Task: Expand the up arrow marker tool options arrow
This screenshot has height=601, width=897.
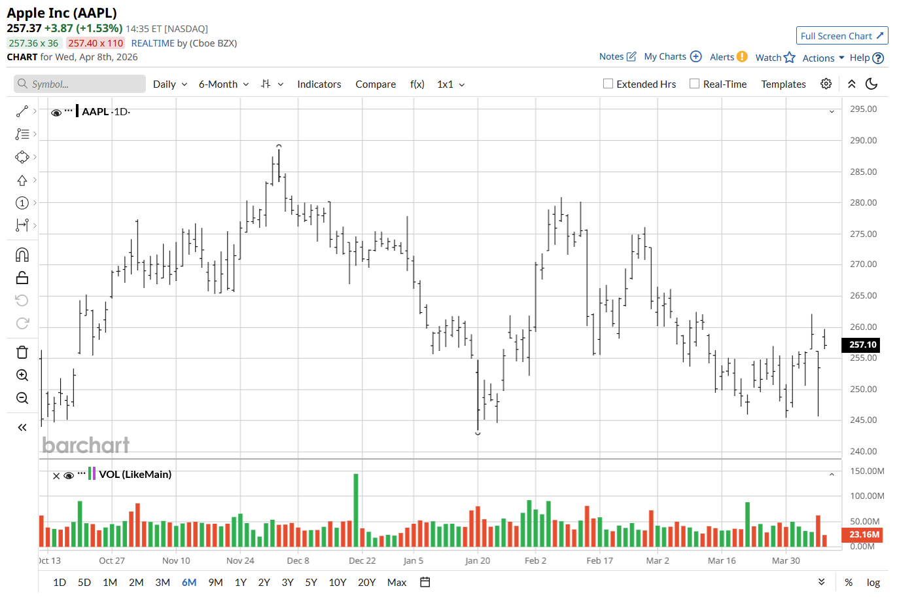Action: (x=35, y=180)
